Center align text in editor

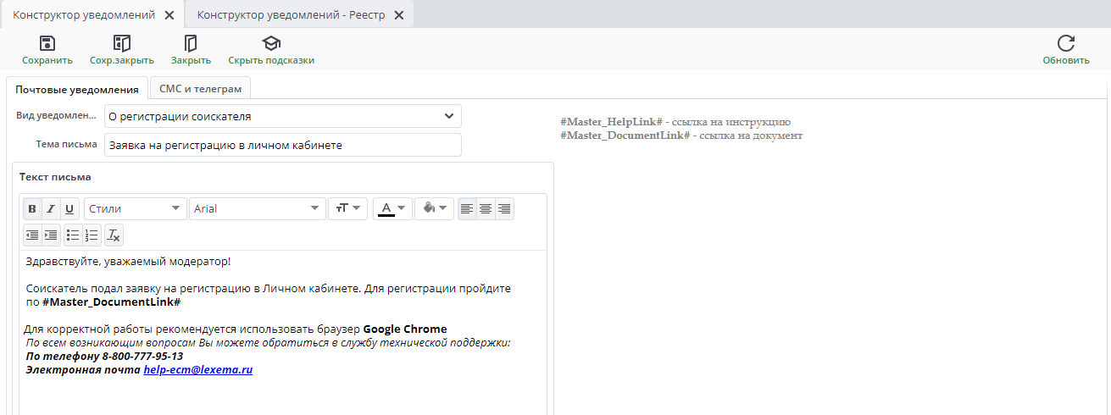click(x=486, y=208)
